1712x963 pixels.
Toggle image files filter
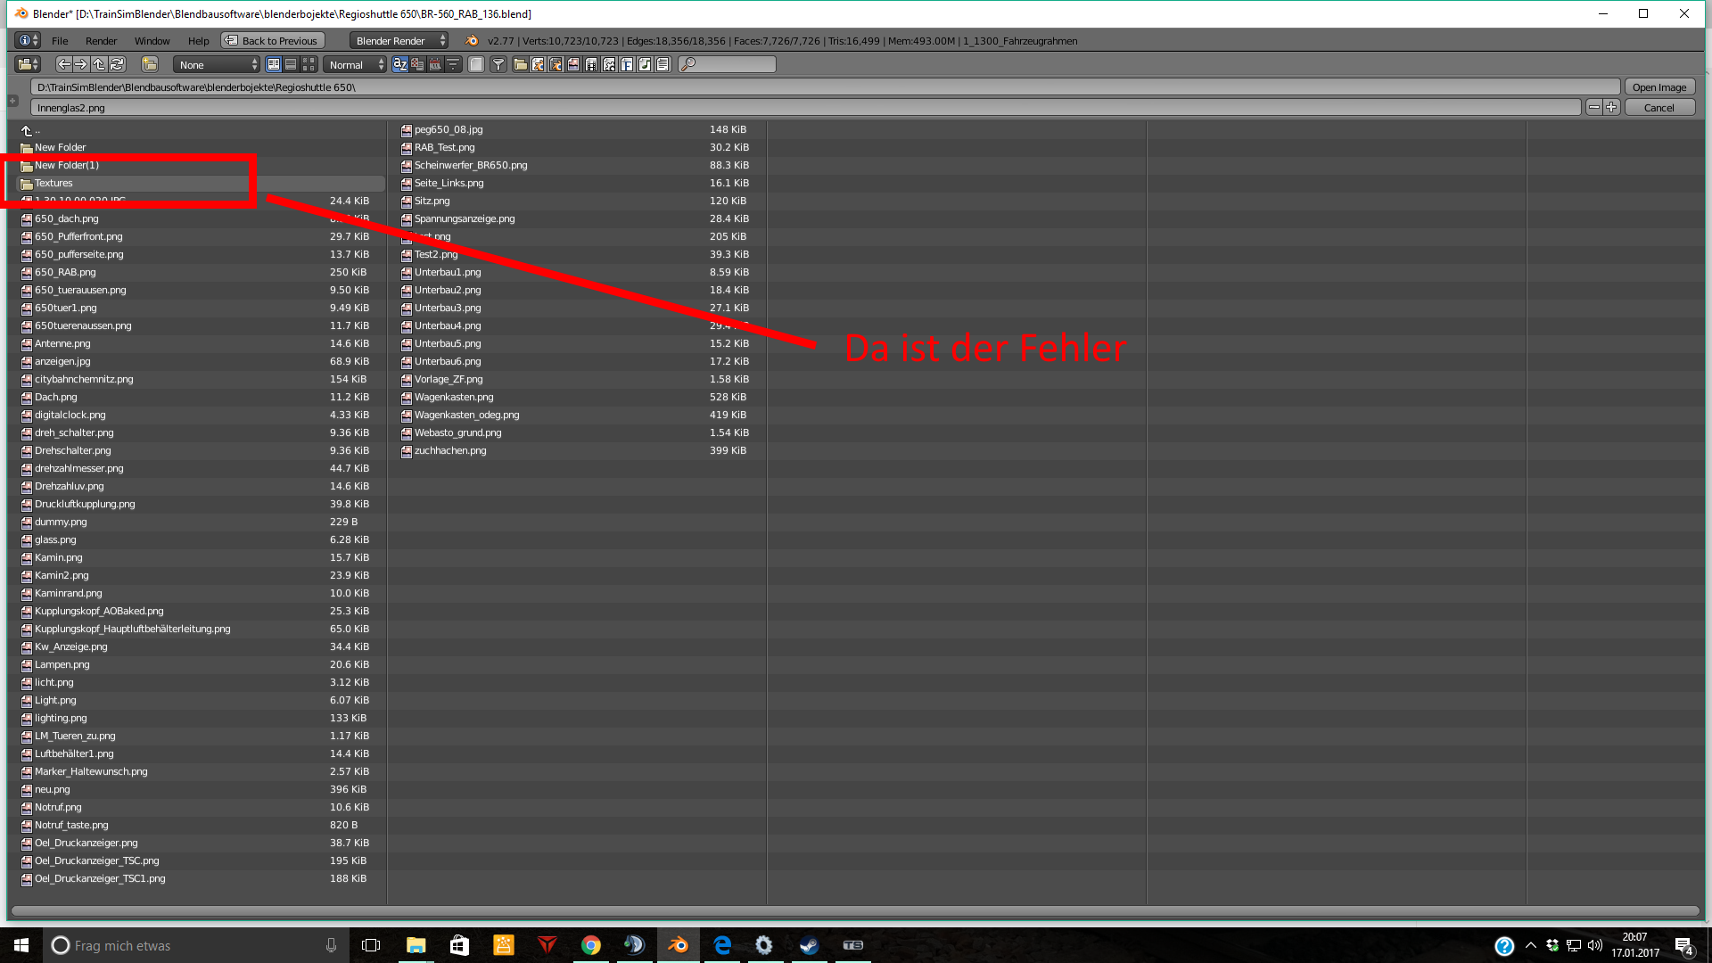point(573,64)
